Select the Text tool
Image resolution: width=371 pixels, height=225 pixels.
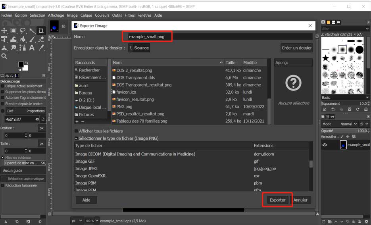point(32,48)
